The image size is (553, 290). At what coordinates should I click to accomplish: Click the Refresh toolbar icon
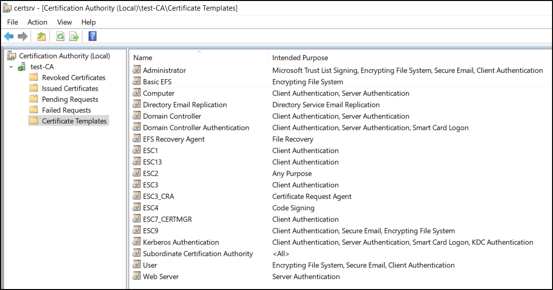point(60,36)
